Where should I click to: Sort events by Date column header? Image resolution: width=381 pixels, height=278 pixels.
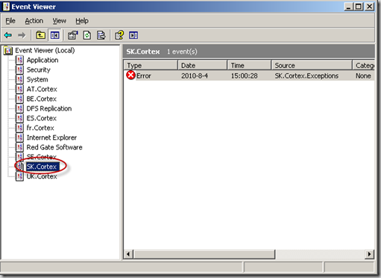(202, 65)
